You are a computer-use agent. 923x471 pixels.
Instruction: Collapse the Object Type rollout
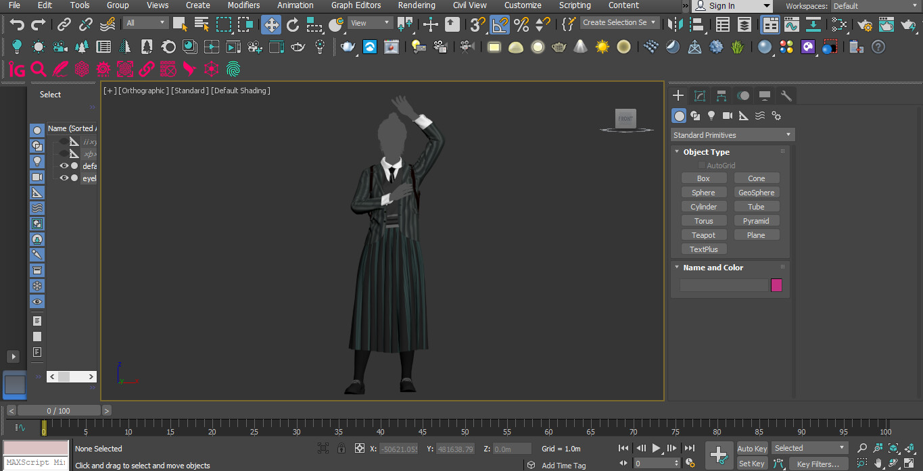pos(676,151)
